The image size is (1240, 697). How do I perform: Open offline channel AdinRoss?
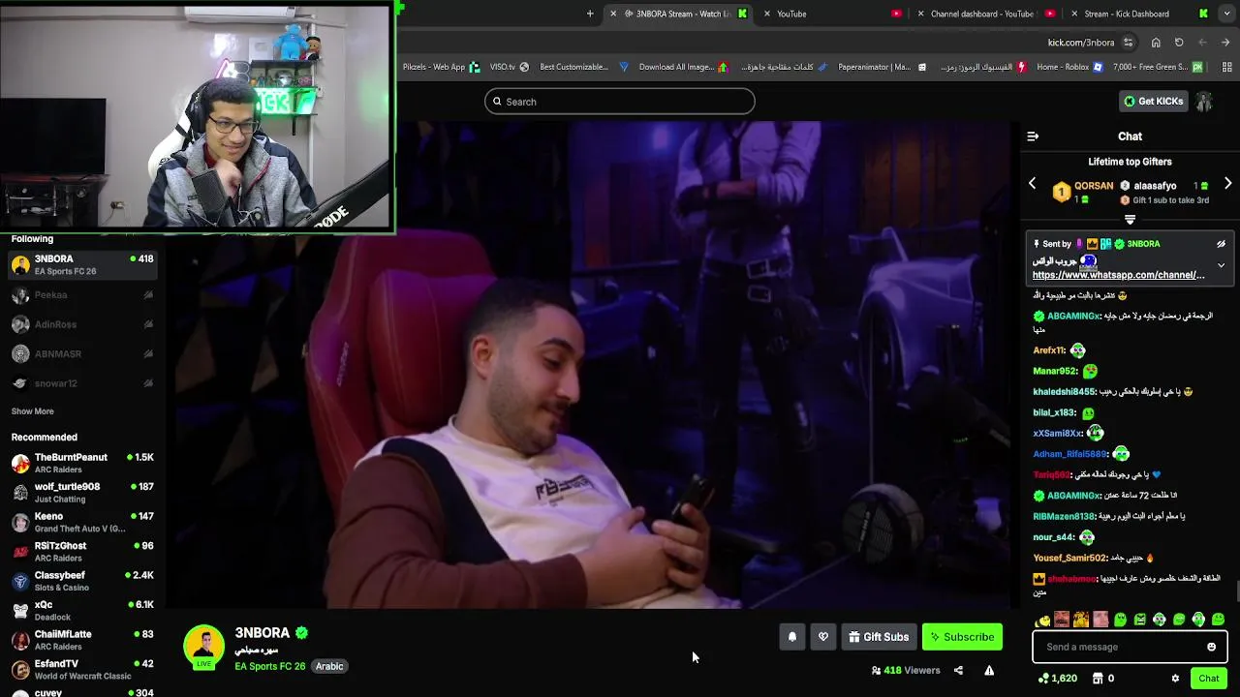coord(82,324)
